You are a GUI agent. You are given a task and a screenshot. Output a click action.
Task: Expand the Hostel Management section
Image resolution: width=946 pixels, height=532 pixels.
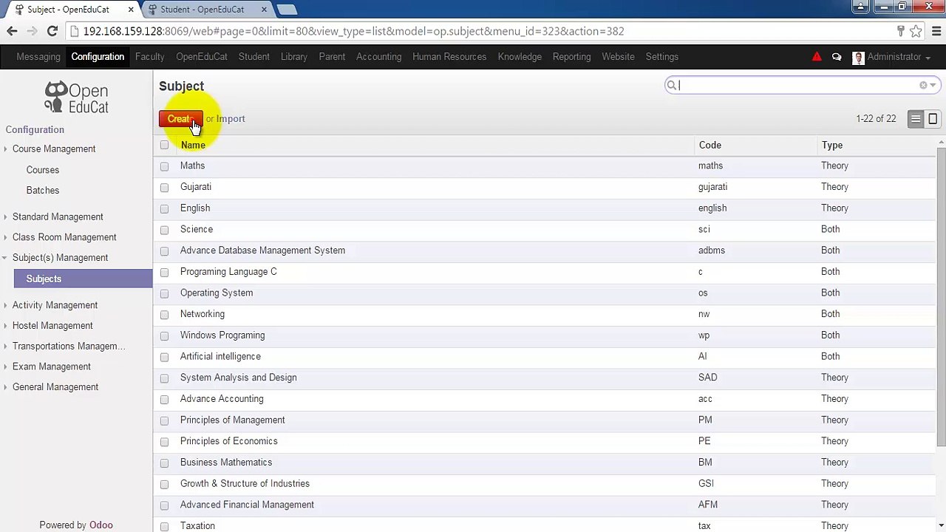click(52, 326)
